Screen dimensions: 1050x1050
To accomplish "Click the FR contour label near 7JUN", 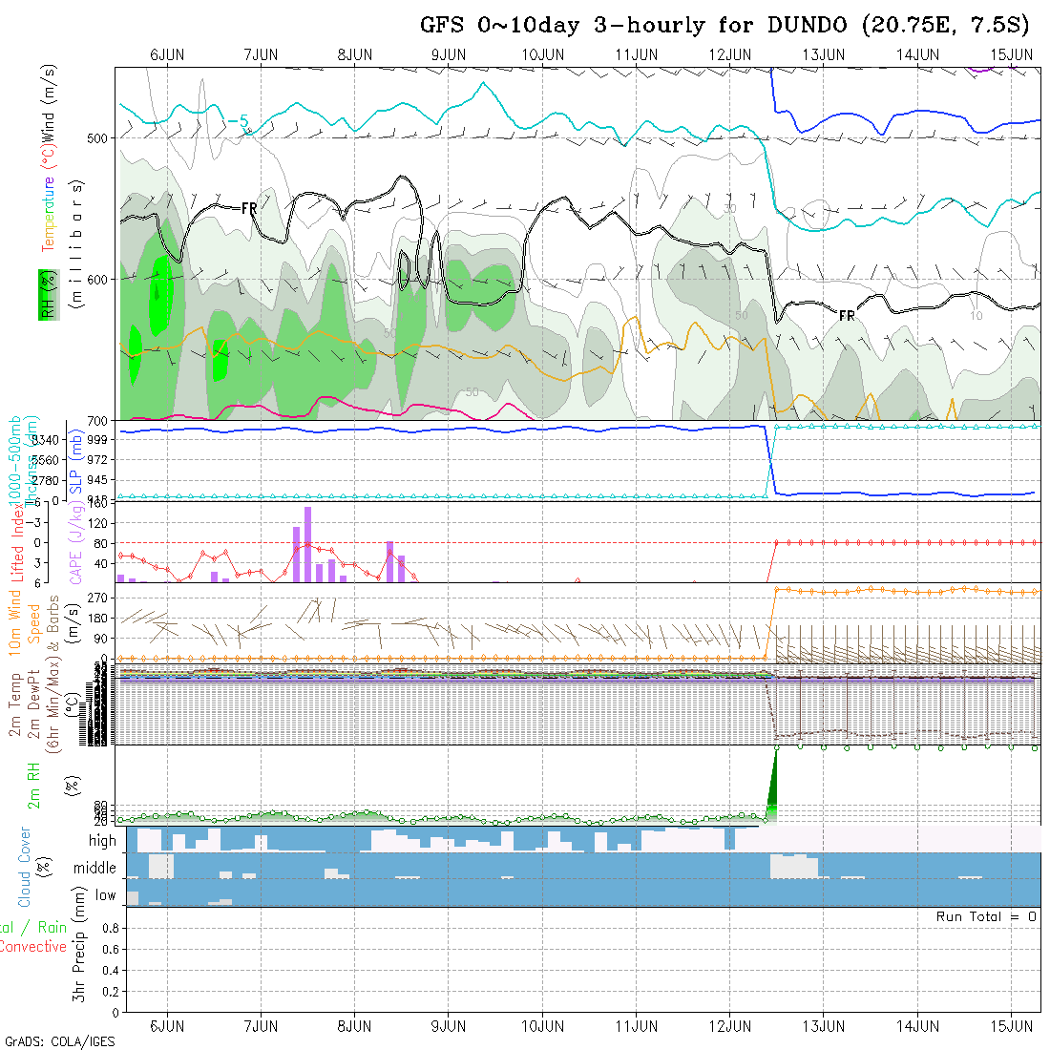I will pos(249,207).
